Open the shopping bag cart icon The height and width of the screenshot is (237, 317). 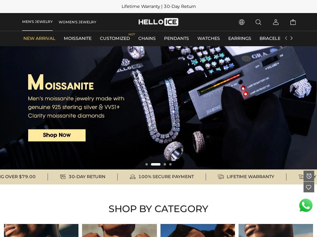293,22
